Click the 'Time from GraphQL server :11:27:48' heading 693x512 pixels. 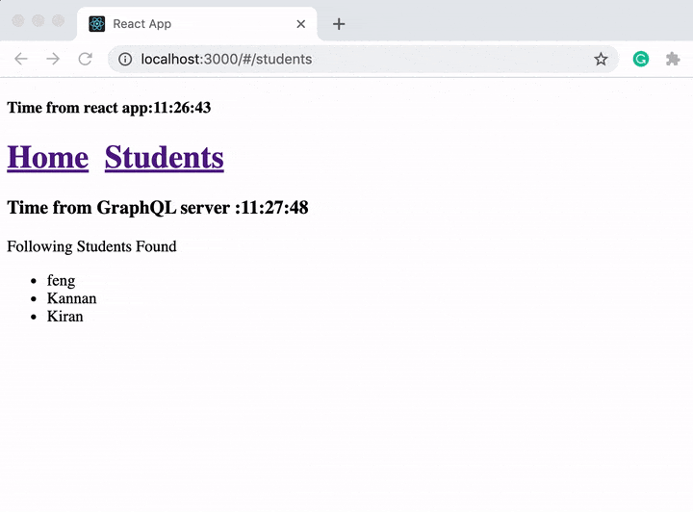157,207
